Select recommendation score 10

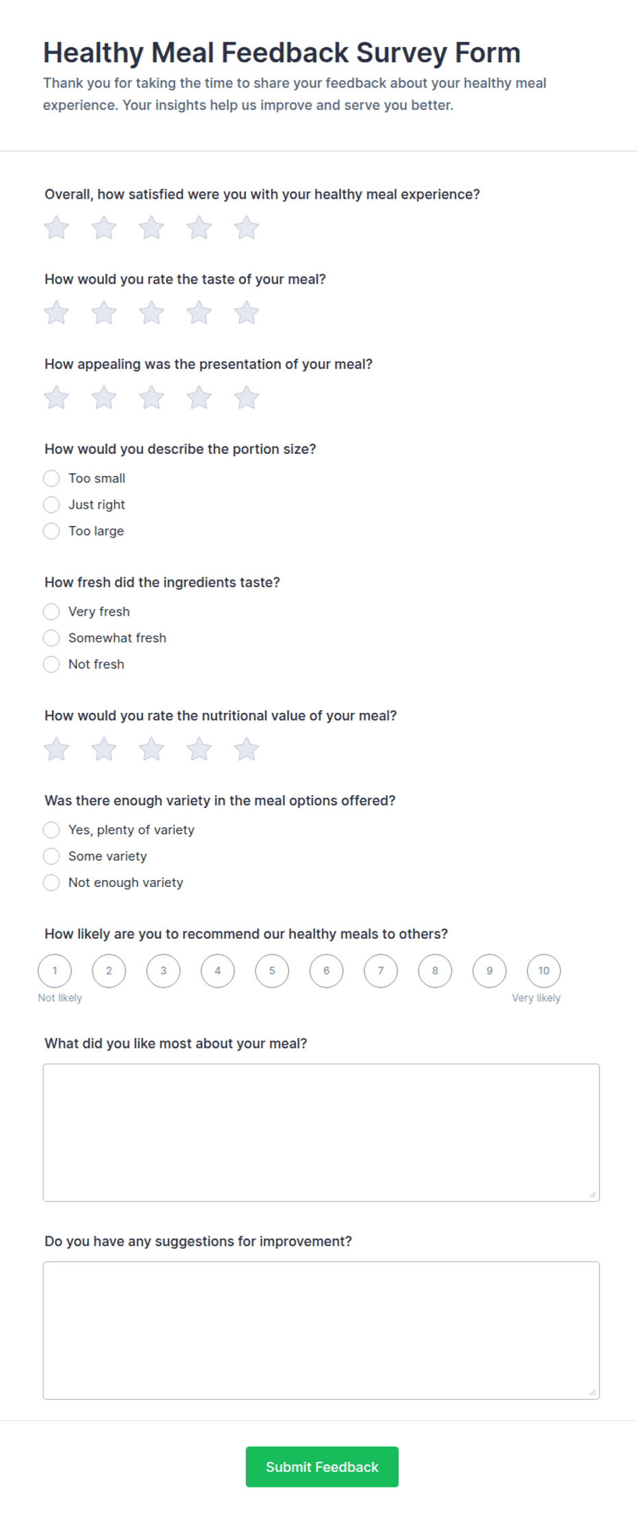[x=544, y=971]
